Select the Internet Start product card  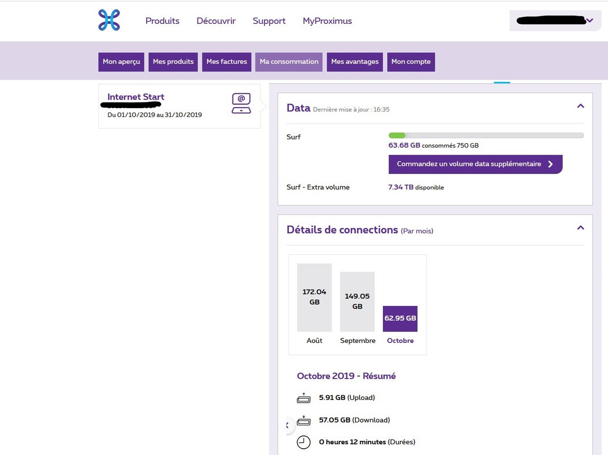tap(180, 106)
